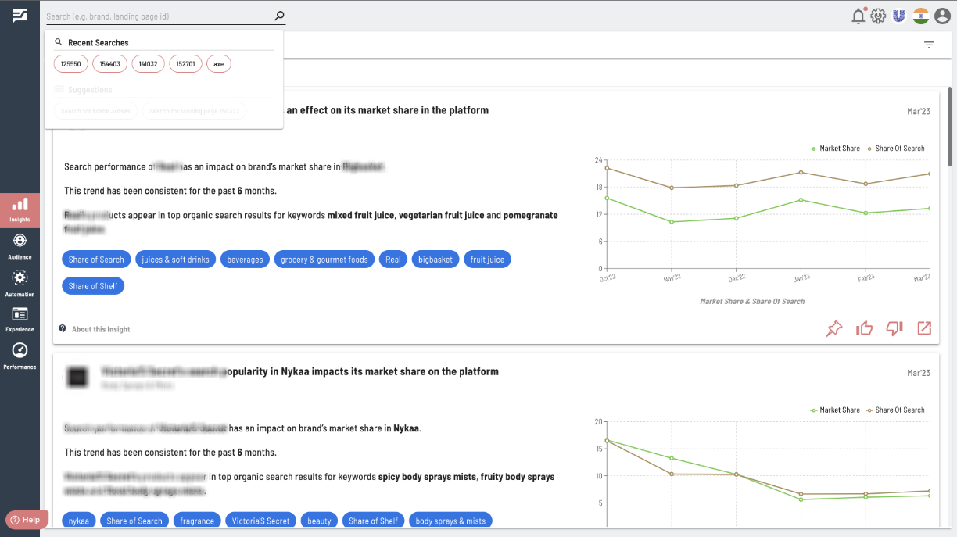
Task: Click the fragrance tag
Action: 197,521
